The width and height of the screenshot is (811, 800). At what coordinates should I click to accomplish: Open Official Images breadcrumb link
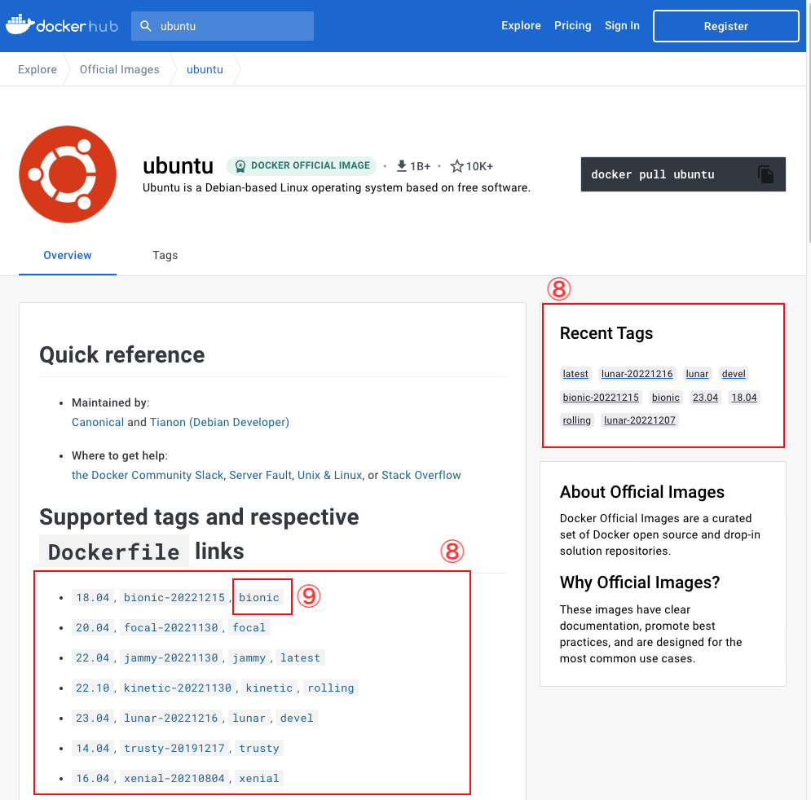(120, 69)
